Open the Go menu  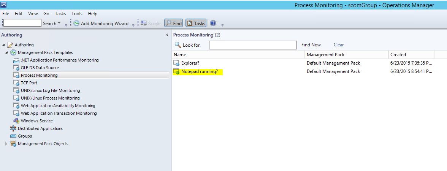(x=46, y=14)
